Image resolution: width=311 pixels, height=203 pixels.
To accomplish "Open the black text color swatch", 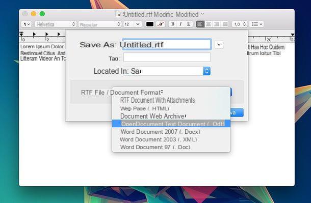I will [150, 24].
